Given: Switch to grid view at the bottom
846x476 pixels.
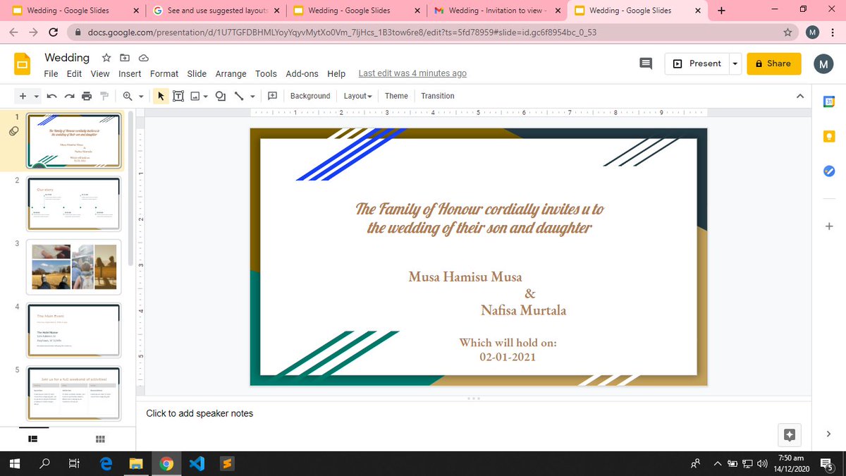Looking at the screenshot, I should [100, 439].
